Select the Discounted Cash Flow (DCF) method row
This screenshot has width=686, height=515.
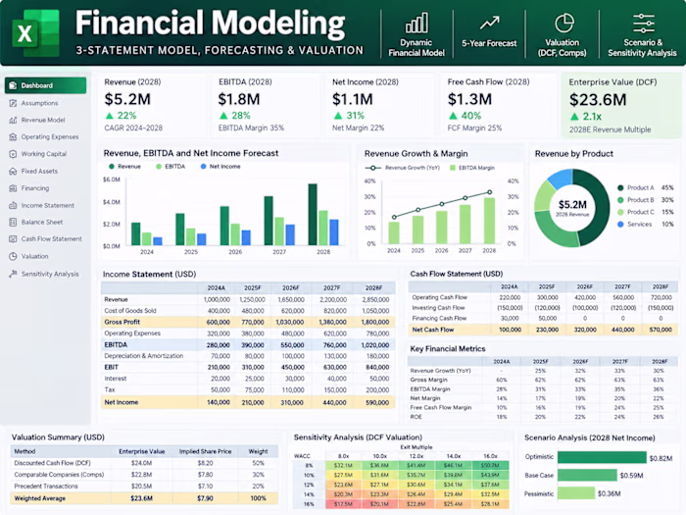coord(144,463)
